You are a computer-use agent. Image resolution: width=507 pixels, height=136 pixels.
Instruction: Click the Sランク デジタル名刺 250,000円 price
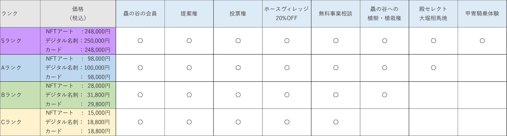(x=77, y=41)
